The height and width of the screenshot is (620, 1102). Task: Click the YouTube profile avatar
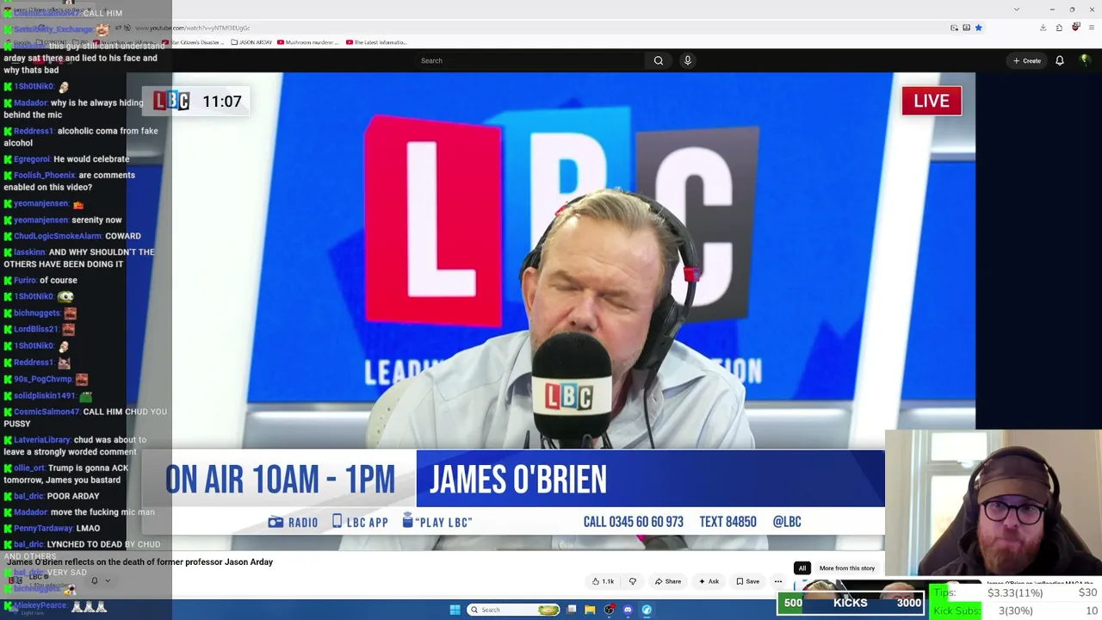(1085, 60)
